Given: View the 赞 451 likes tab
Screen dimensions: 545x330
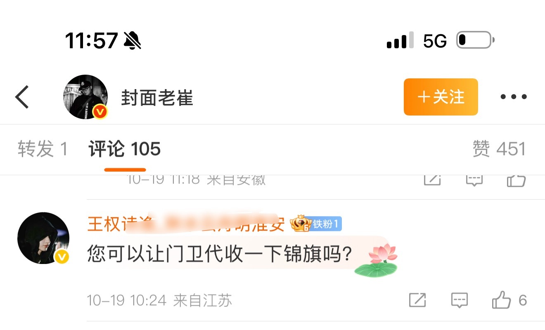Looking at the screenshot, I should coord(499,149).
